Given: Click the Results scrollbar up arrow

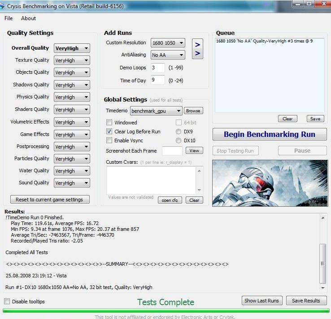Looking at the screenshot, I should coord(323,218).
